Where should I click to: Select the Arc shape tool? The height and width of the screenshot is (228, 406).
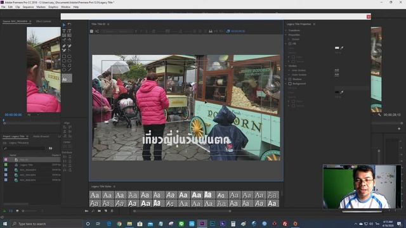click(x=69, y=65)
